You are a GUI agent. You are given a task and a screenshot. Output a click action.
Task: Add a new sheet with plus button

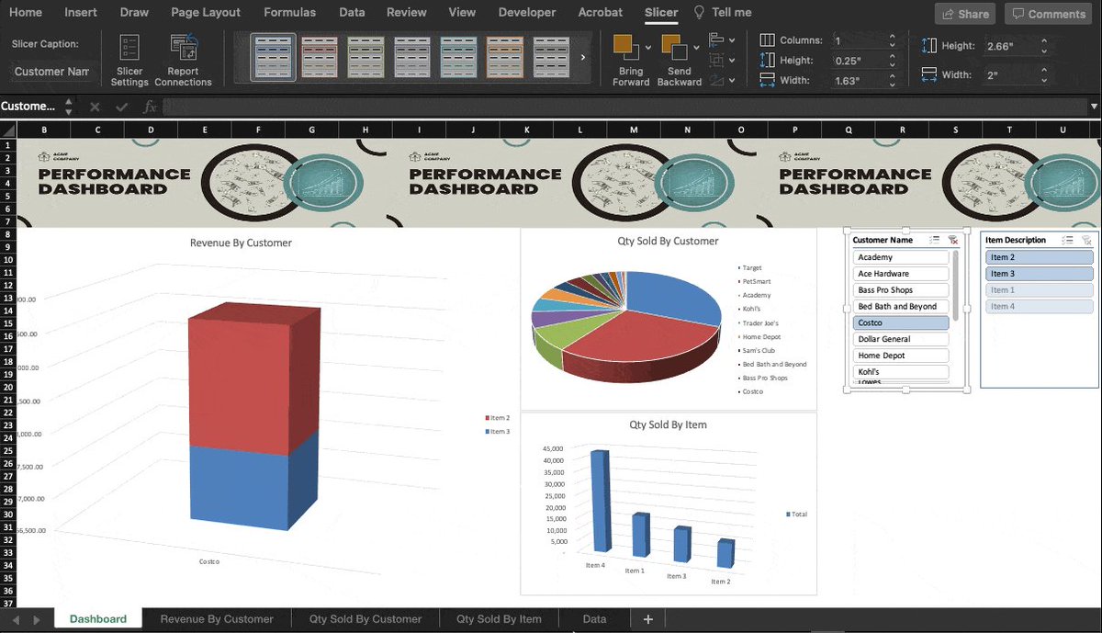point(647,619)
